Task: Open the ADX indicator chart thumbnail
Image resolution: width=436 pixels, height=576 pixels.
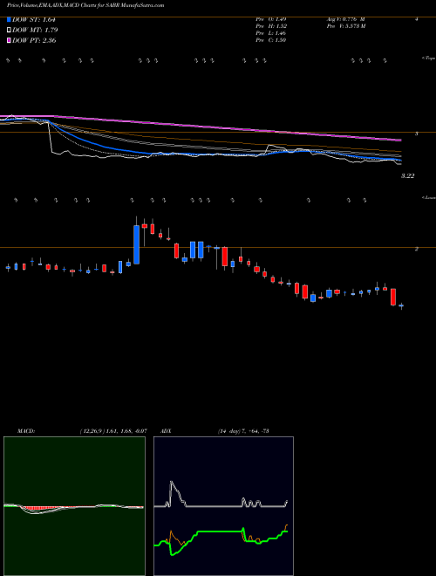Action: click(223, 506)
